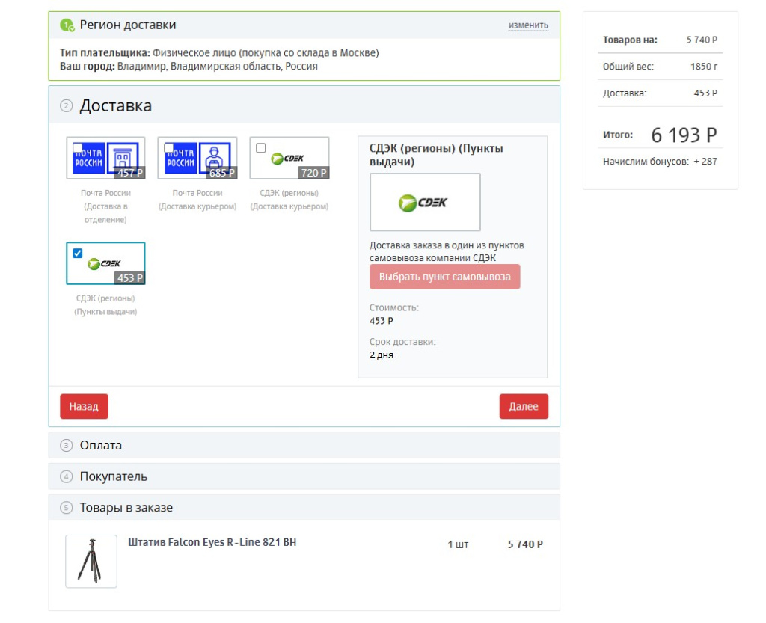
Task: Check the СДЭК courier delivery checkbox
Action: pyautogui.click(x=260, y=148)
